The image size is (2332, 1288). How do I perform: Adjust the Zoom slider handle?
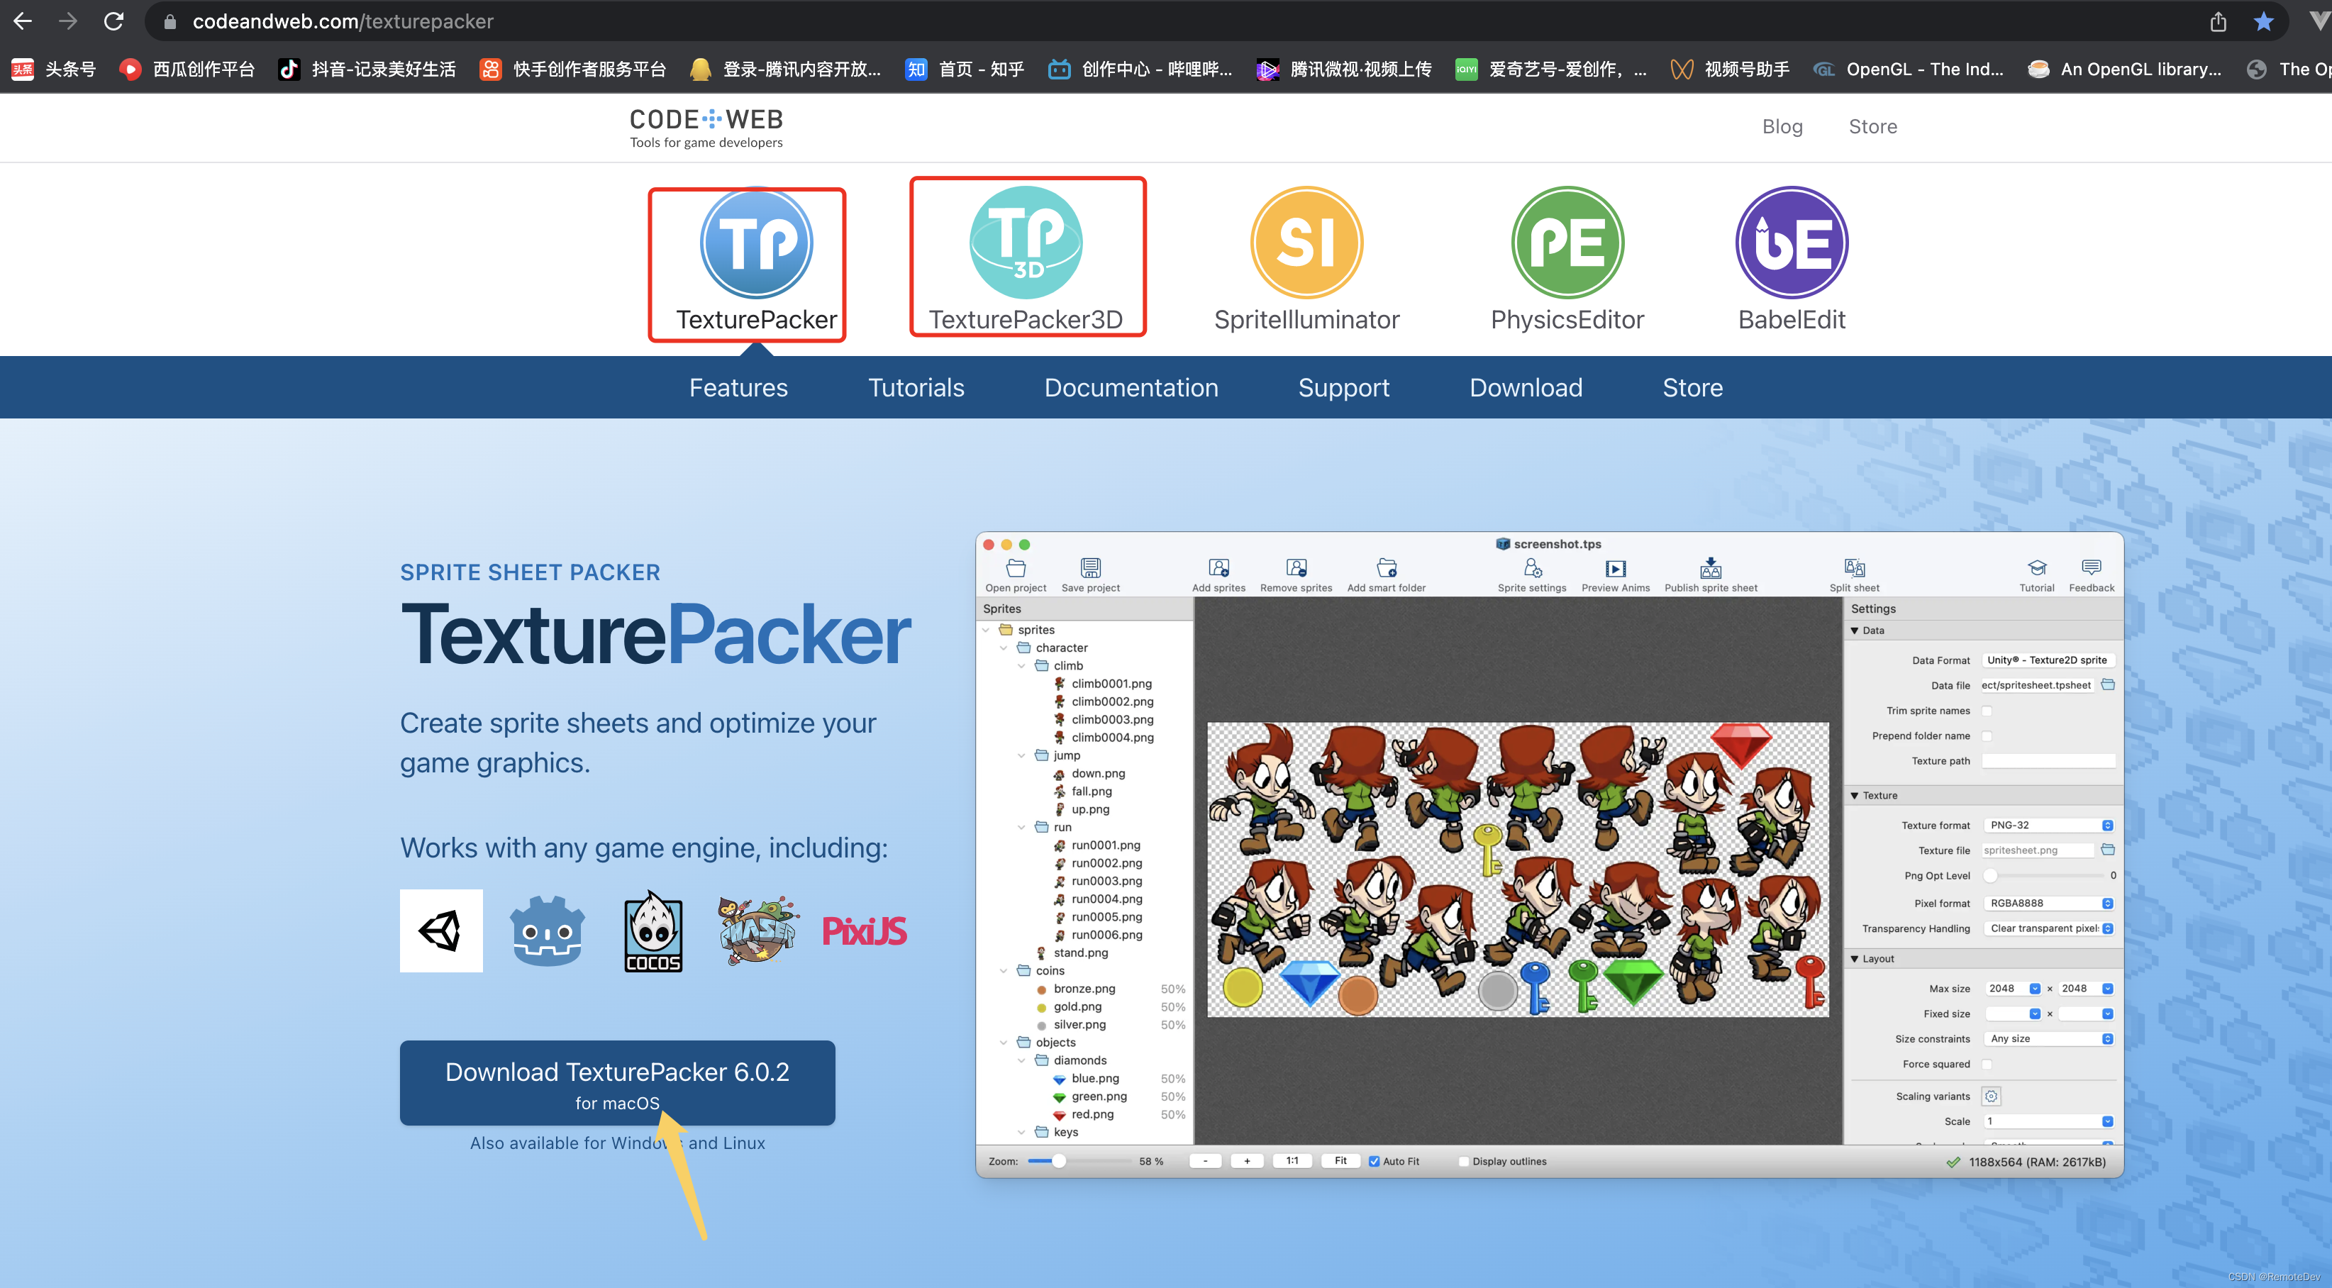[x=1058, y=1161]
